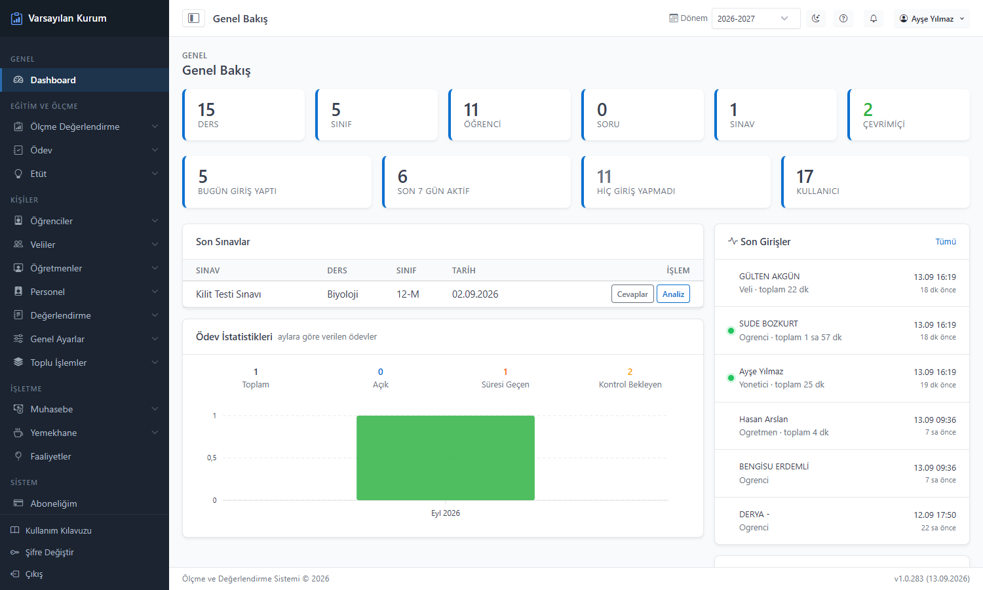This screenshot has height=590, width=983.
Task: Click the green Eyl 2026 chart bar
Action: pyautogui.click(x=446, y=458)
